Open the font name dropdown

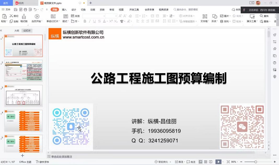(x=104, y=16)
